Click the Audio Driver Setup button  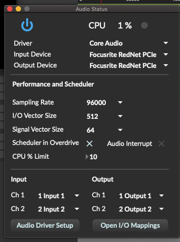(45, 225)
